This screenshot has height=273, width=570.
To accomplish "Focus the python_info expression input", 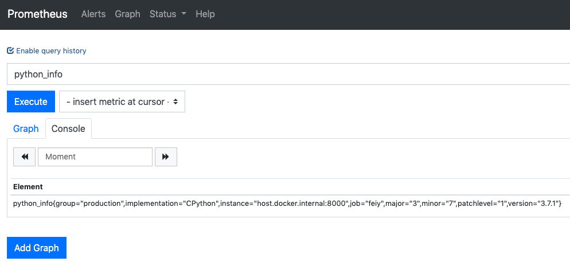I will coord(287,74).
